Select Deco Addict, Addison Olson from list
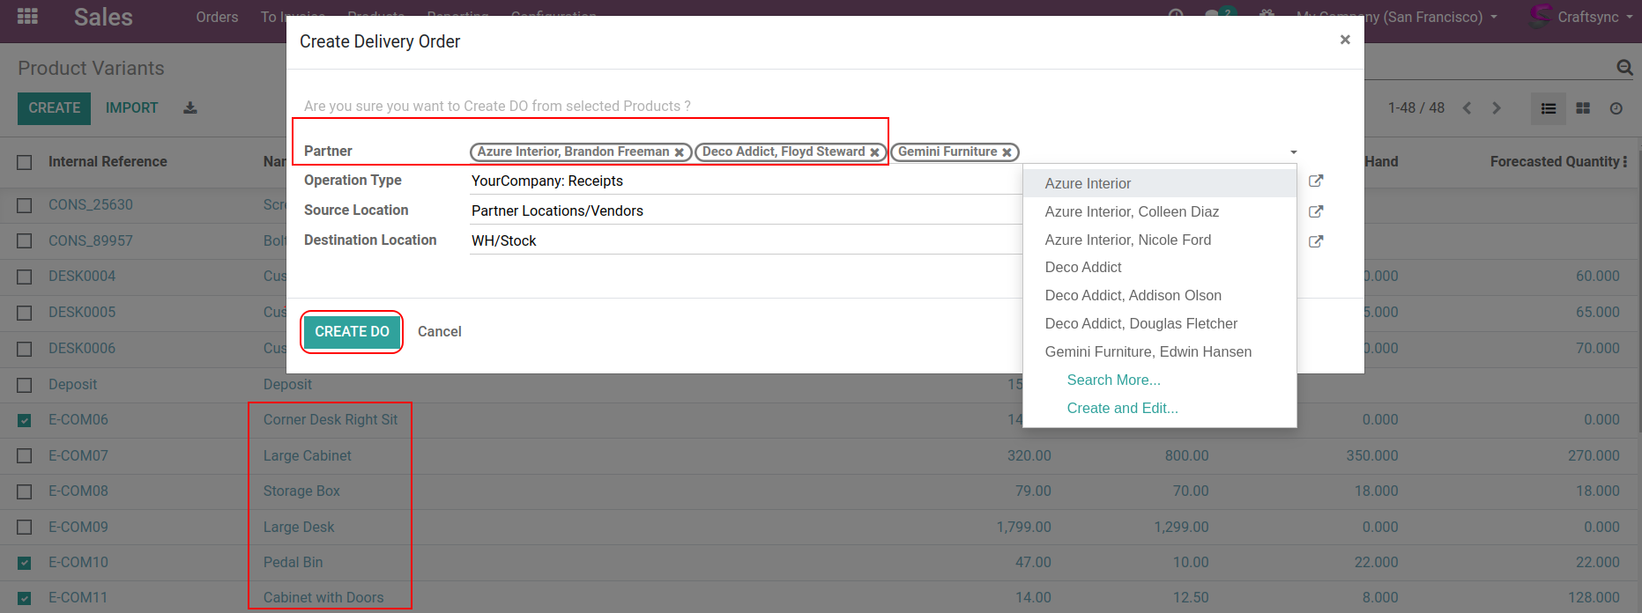The height and width of the screenshot is (613, 1642). 1133,296
